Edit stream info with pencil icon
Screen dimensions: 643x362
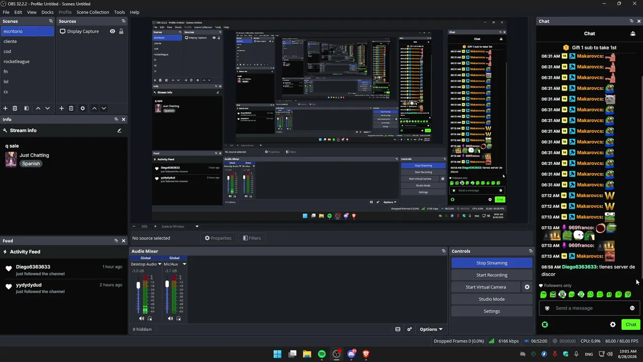pos(120,130)
